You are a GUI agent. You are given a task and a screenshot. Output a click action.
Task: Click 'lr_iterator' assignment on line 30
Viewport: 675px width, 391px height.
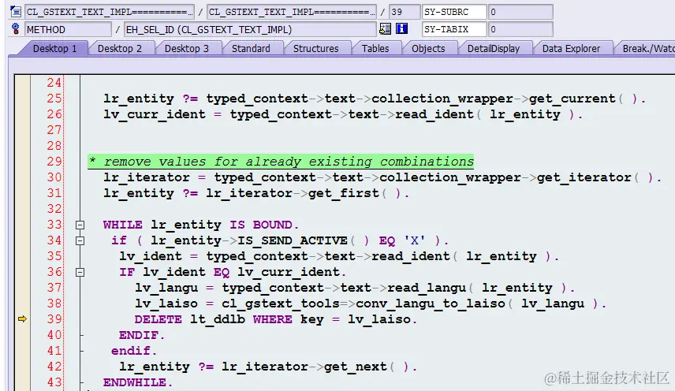click(x=147, y=177)
